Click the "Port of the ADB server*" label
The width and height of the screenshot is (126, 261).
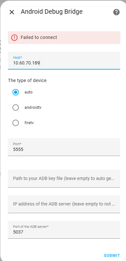31,227
